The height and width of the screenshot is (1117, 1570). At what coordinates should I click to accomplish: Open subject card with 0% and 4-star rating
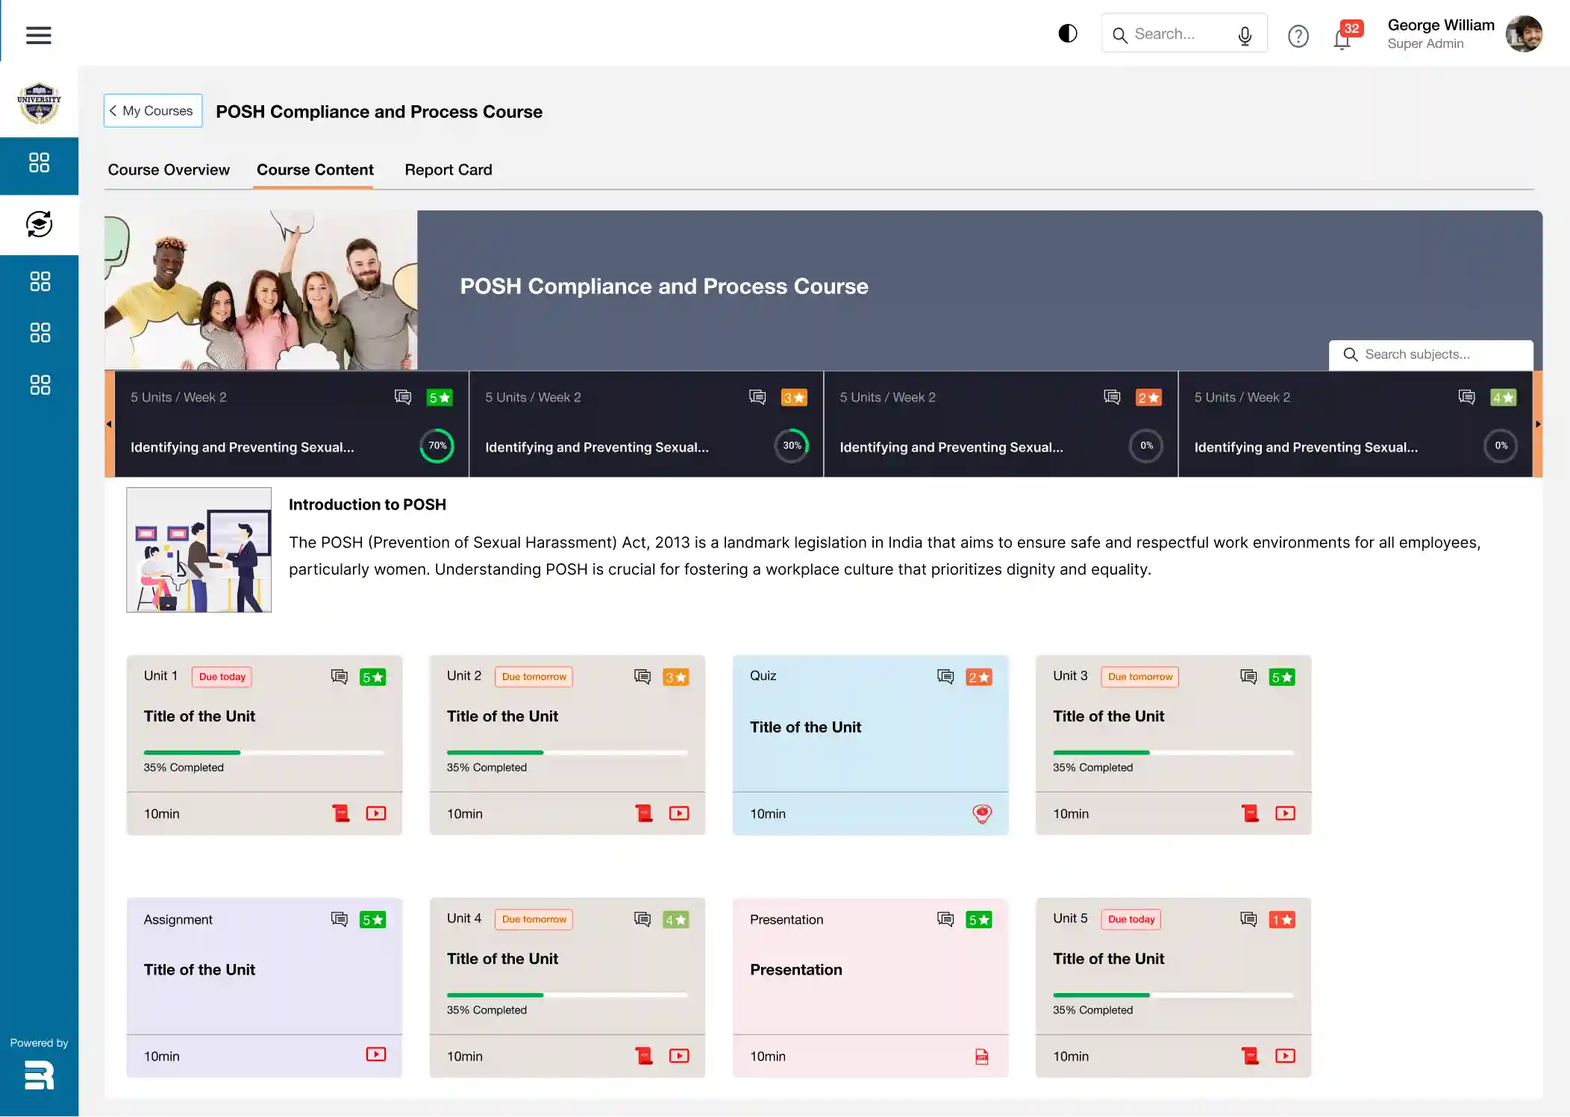pyautogui.click(x=1355, y=424)
